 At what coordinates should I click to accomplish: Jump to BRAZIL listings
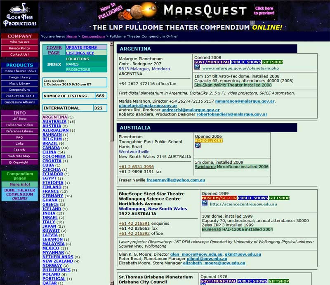point(50,144)
